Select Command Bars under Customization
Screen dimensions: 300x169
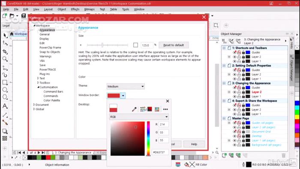click(53, 91)
